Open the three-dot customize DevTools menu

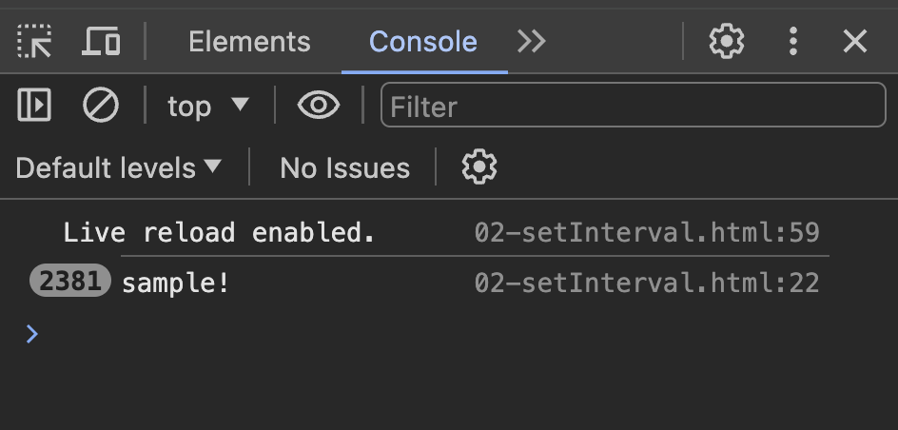792,41
